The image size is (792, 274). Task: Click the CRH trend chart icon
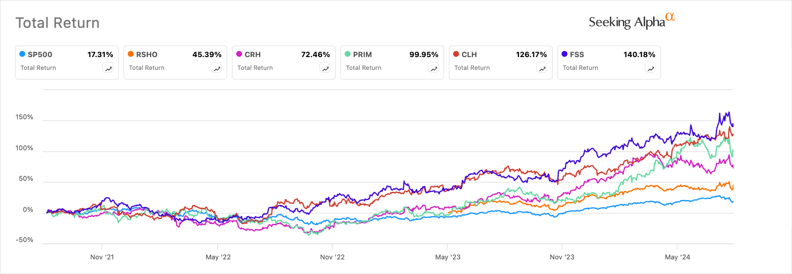coord(325,68)
